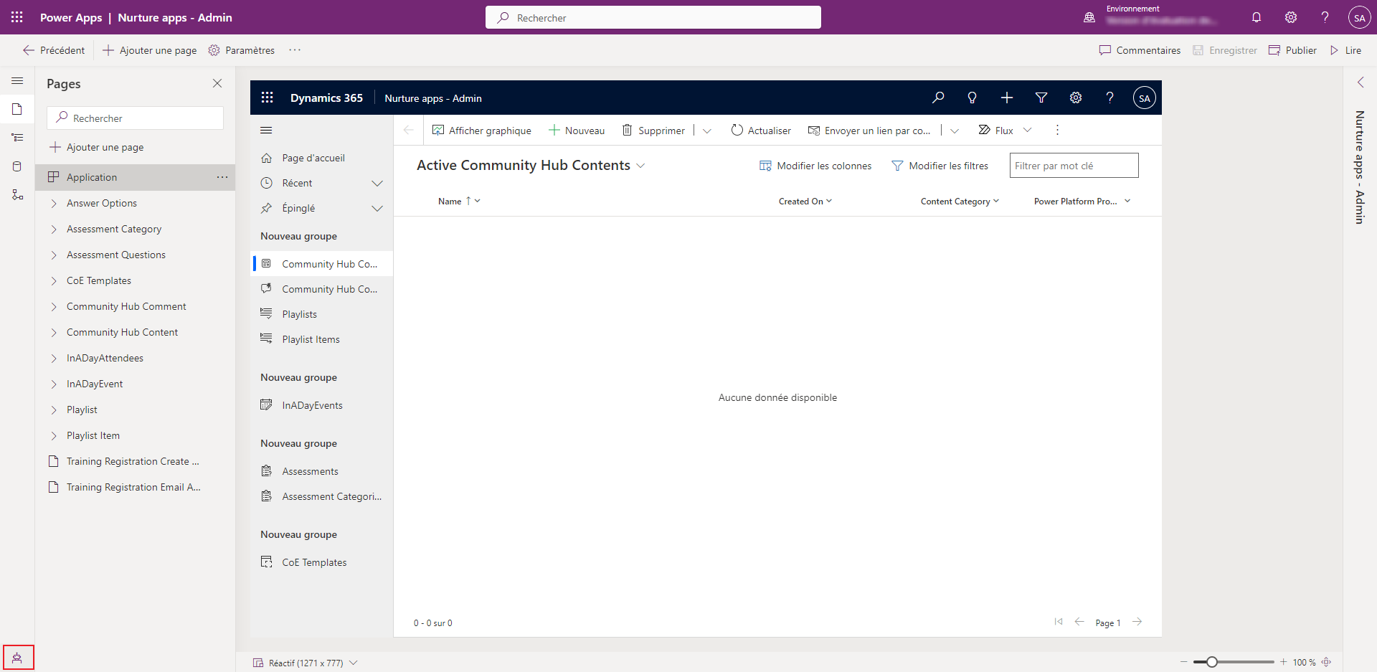
Task: Click Actualiser in command bar
Action: click(x=761, y=131)
